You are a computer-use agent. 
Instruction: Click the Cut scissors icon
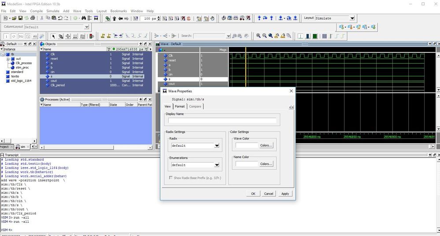[x=42, y=18]
